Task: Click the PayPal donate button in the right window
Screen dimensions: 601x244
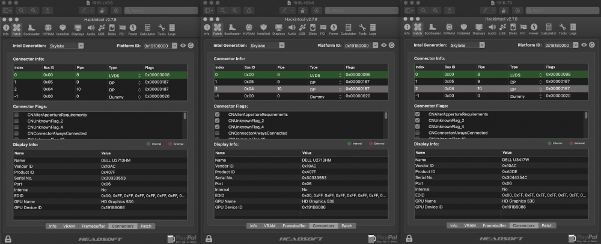Action: pos(584,239)
